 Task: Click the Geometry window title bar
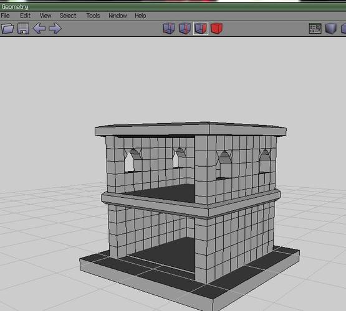point(173,7)
